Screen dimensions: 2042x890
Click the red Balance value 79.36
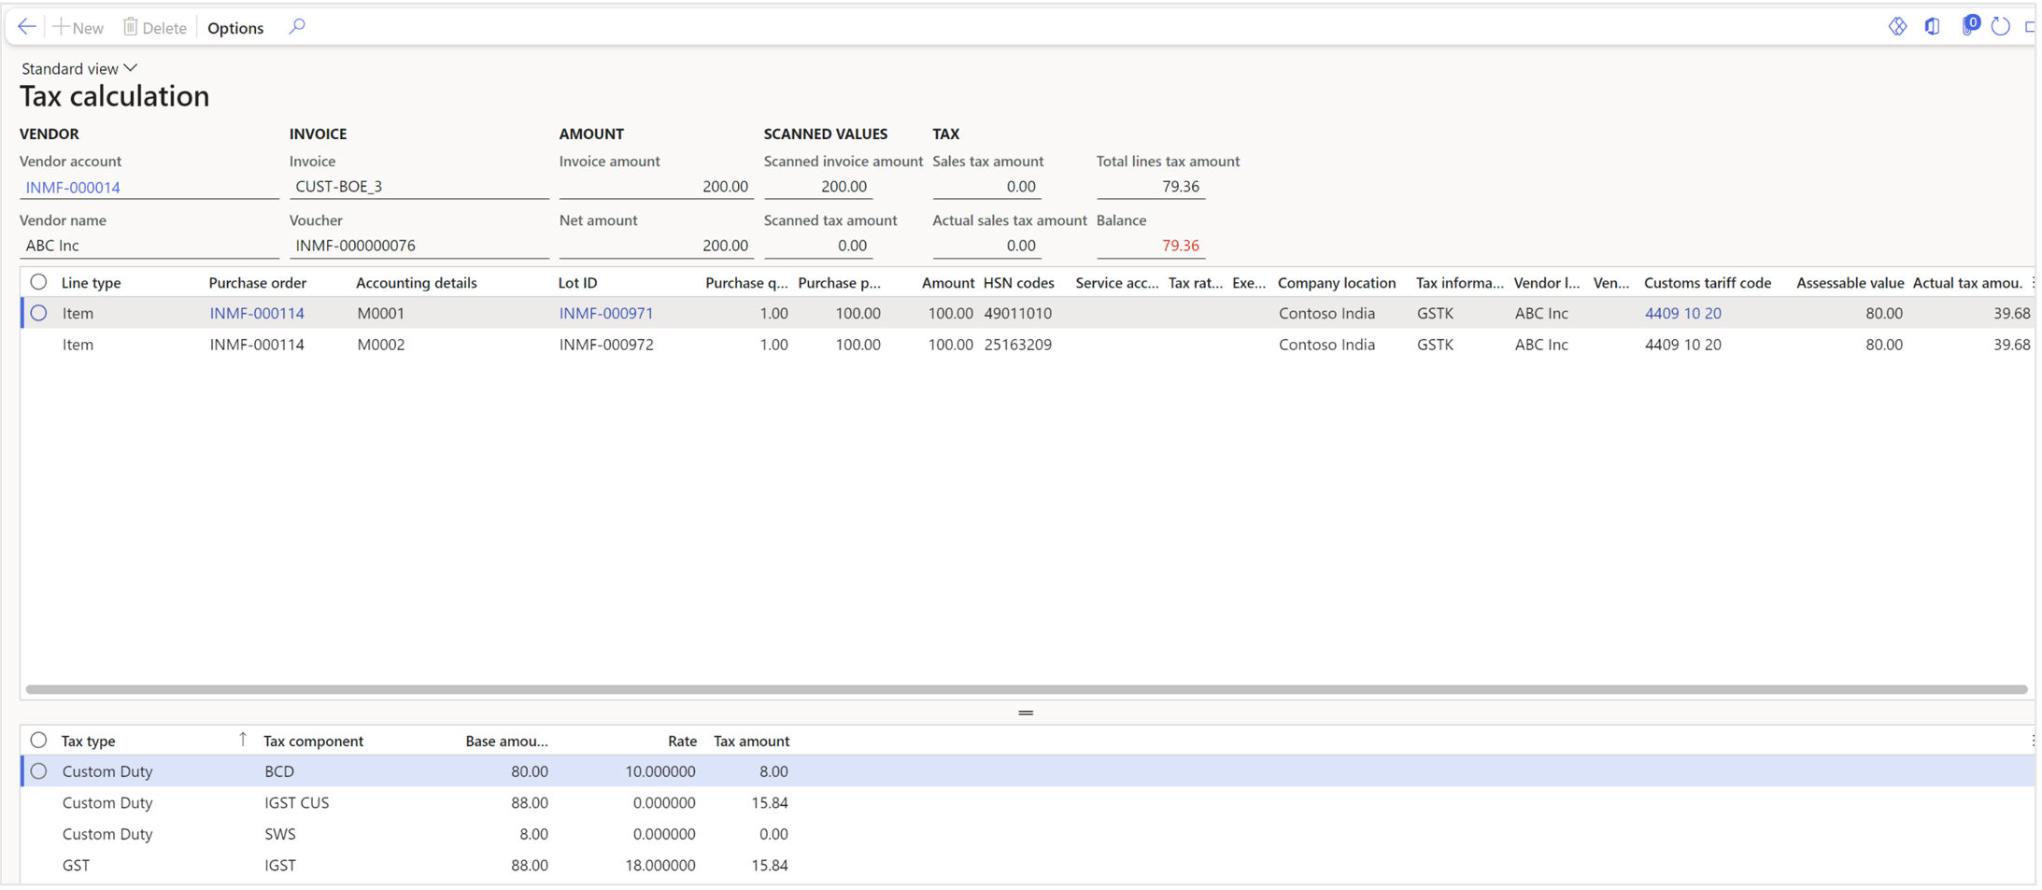(x=1180, y=246)
